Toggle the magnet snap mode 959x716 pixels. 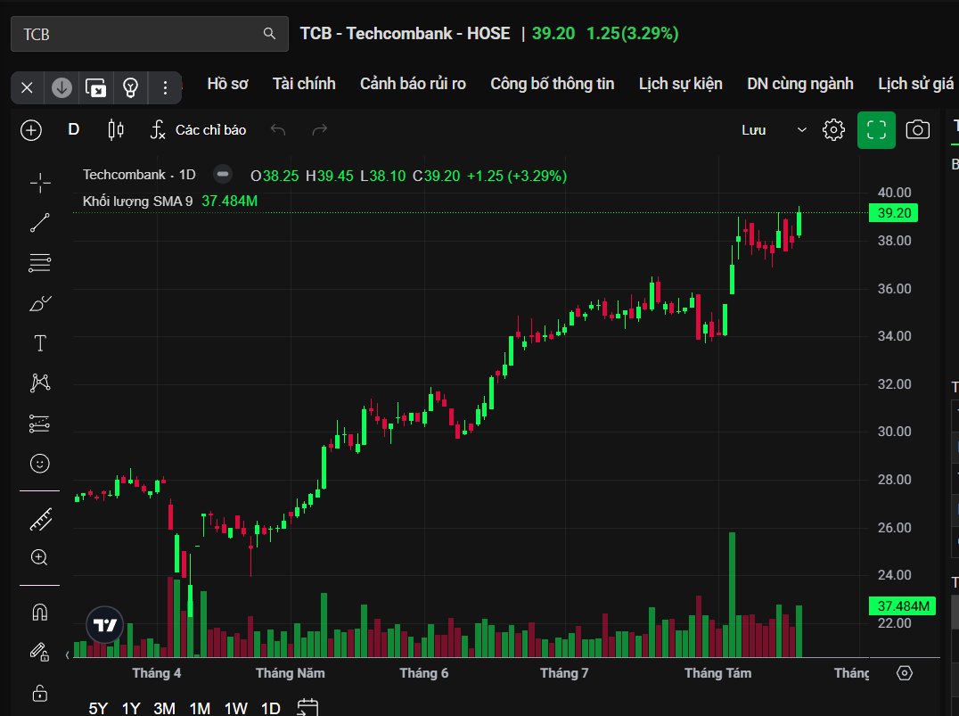coord(40,612)
